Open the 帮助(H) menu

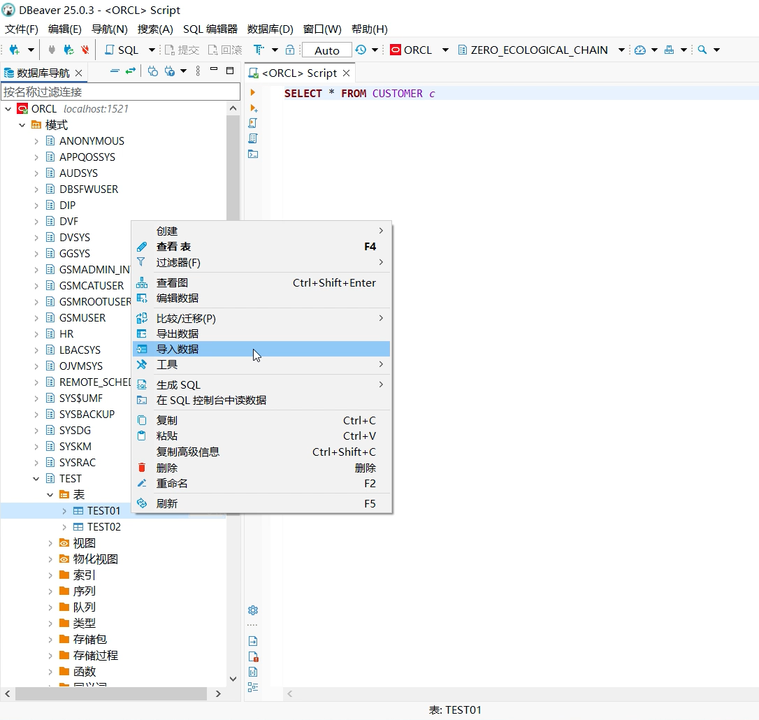(x=369, y=29)
